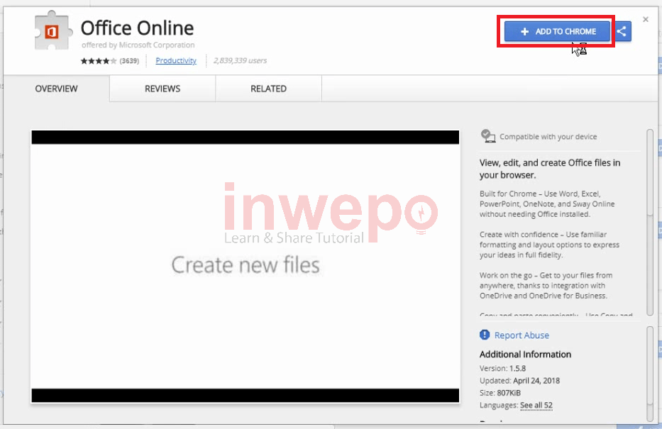Click the "Work on the go" paragraph
The image size is (662, 429).
tap(546, 286)
